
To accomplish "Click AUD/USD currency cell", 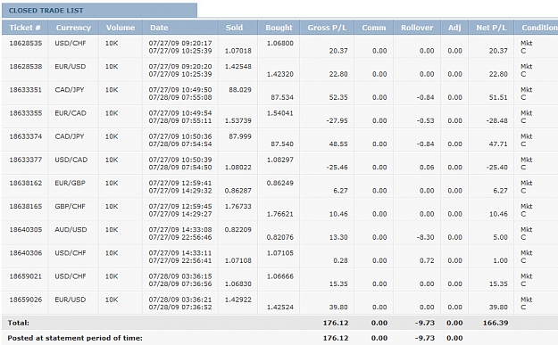I will coord(71,229).
